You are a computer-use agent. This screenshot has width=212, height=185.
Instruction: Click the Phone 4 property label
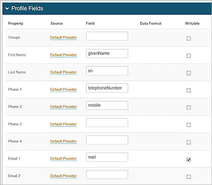point(15,141)
